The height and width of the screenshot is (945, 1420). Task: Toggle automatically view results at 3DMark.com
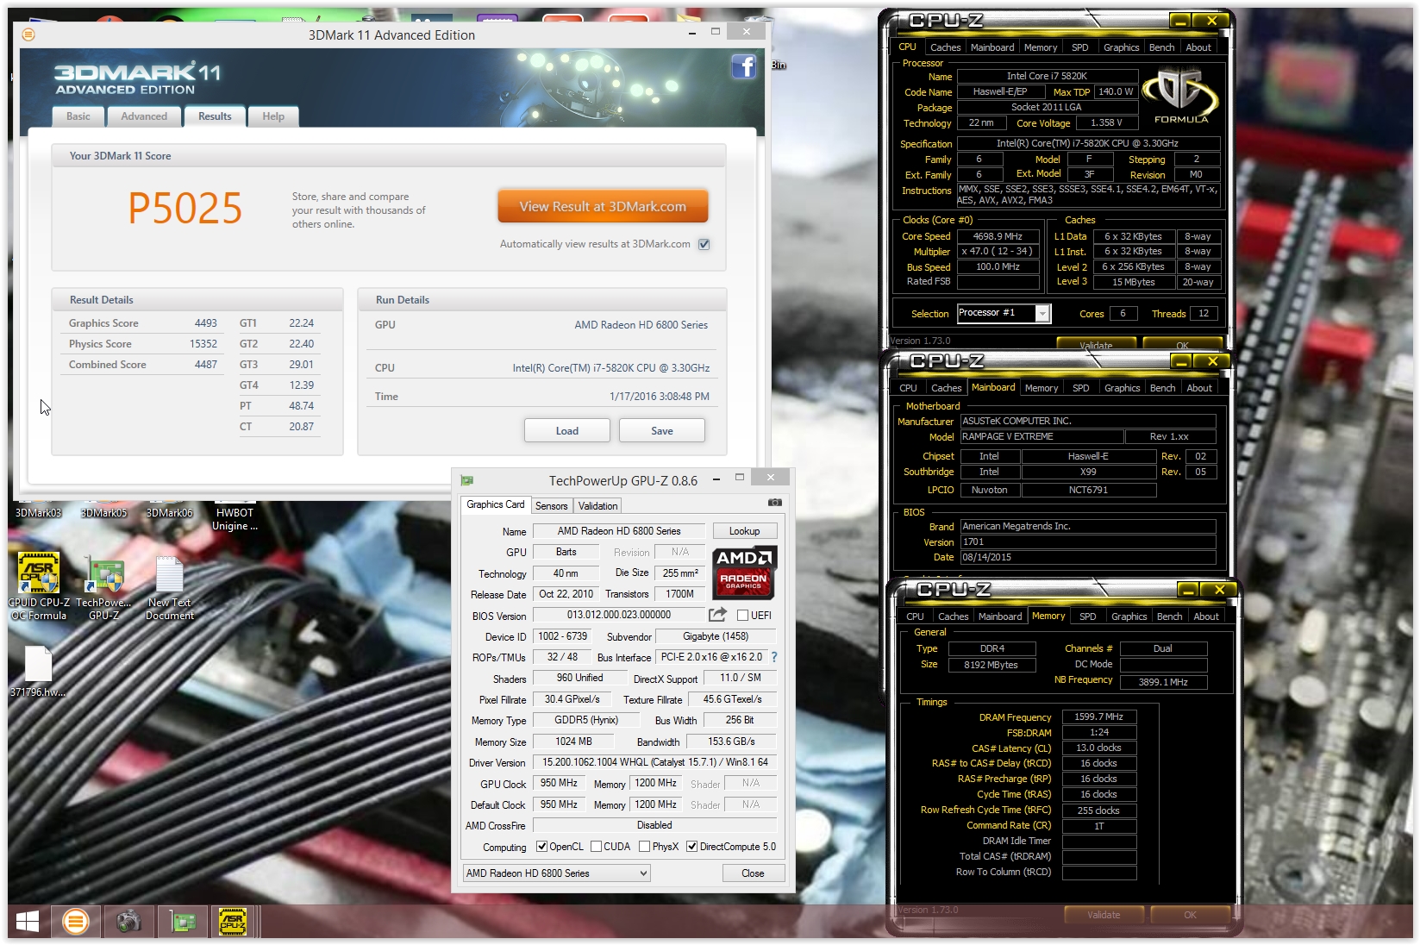[704, 244]
